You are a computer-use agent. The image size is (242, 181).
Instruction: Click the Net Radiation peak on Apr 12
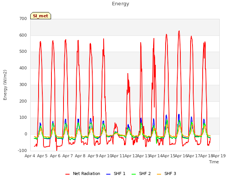(x=128, y=74)
